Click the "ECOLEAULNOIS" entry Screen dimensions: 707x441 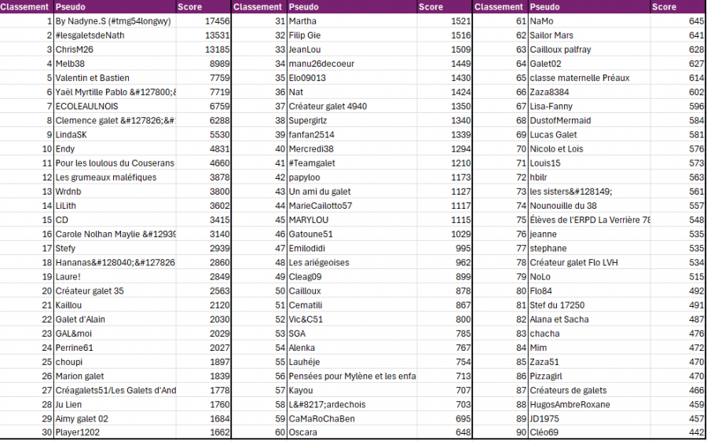(87, 106)
